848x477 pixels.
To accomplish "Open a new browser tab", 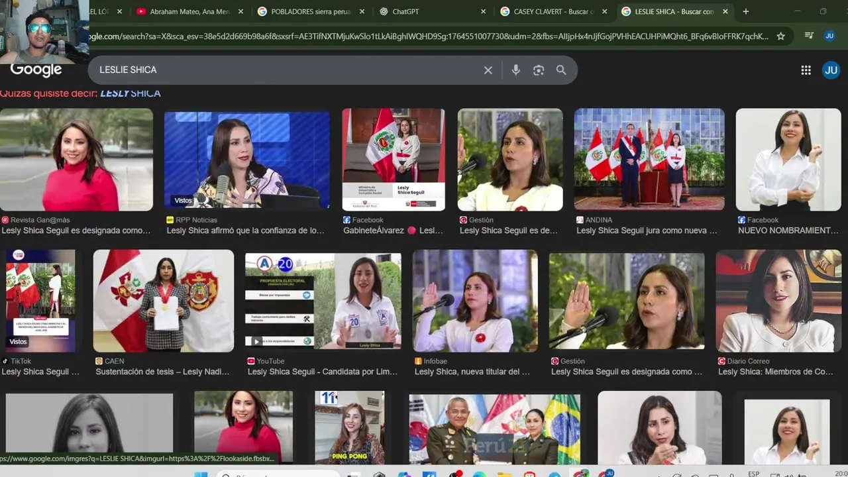I will pyautogui.click(x=745, y=11).
